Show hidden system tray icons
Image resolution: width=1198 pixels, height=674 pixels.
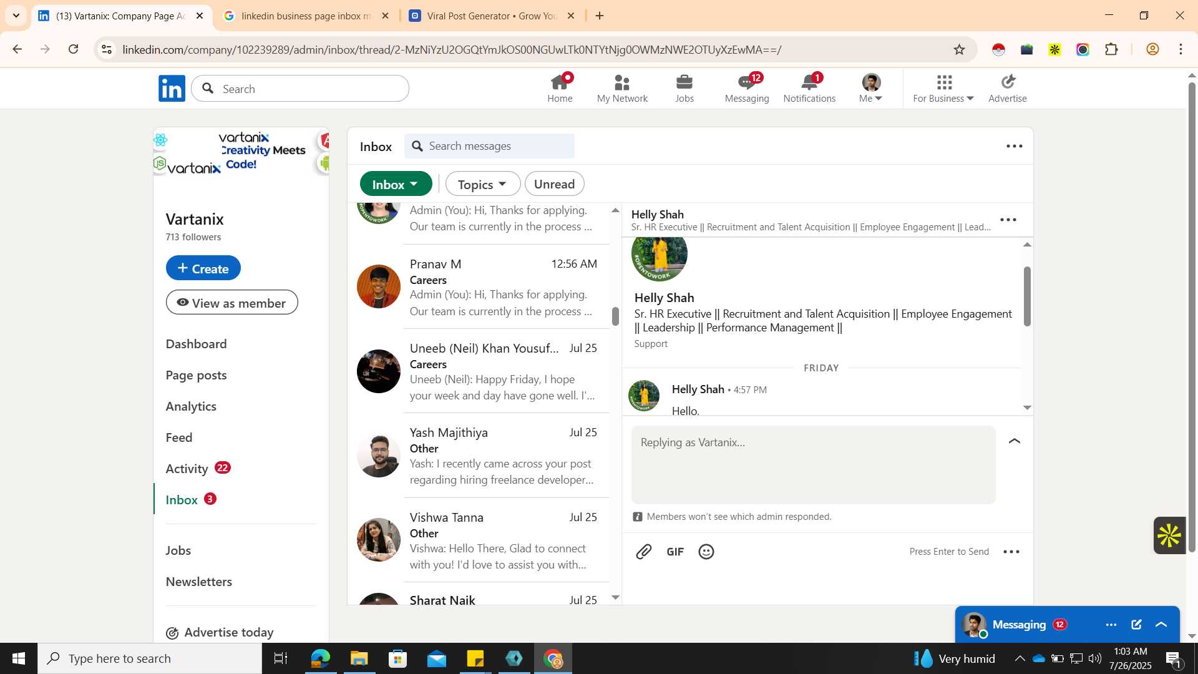[1019, 658]
